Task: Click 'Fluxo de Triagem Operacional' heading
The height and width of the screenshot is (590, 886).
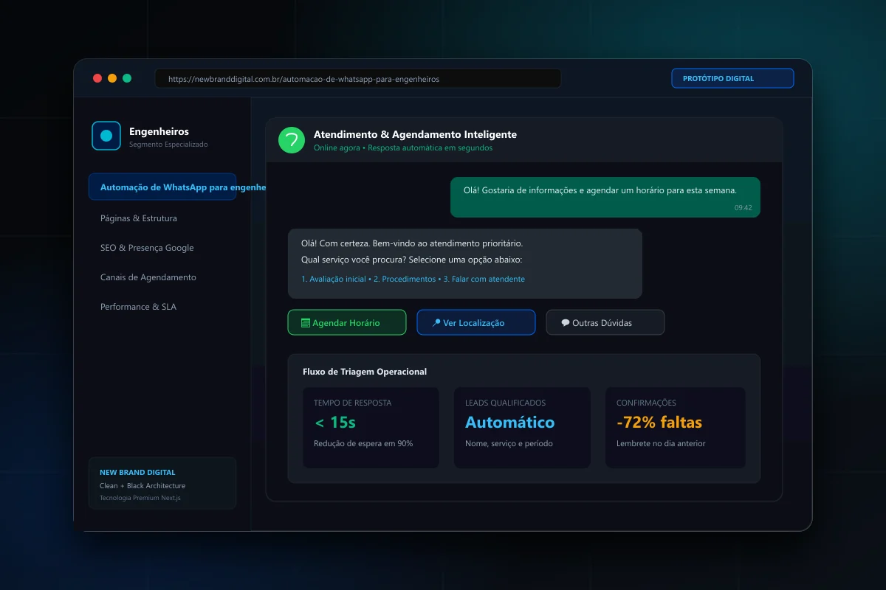Action: (365, 372)
